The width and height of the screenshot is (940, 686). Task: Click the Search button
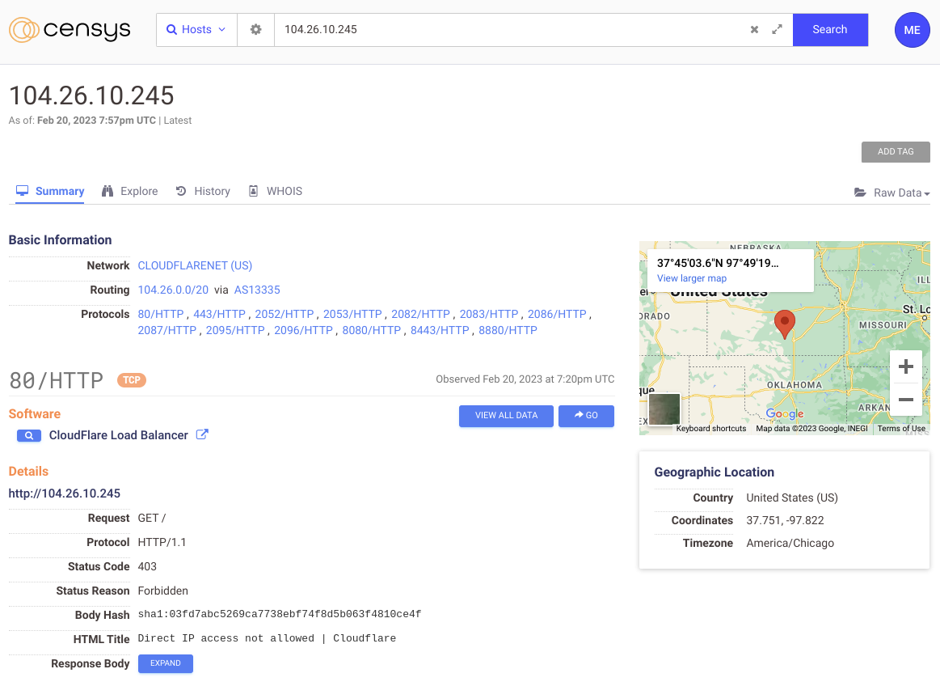829,30
